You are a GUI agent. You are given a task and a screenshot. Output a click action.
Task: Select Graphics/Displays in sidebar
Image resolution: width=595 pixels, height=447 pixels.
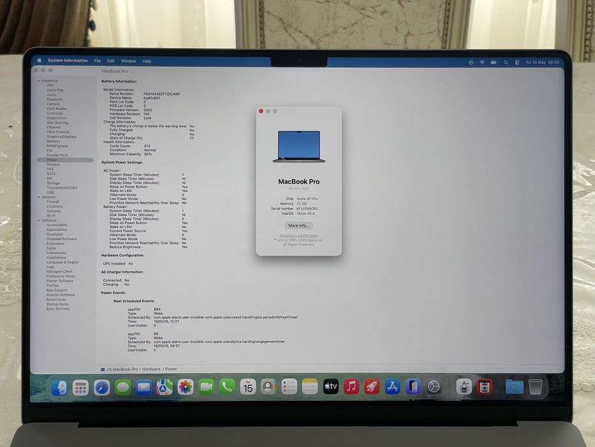coord(61,137)
